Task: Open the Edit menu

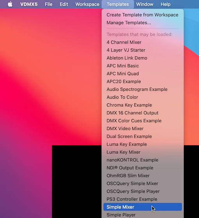Action: pyautogui.click(x=64, y=4)
